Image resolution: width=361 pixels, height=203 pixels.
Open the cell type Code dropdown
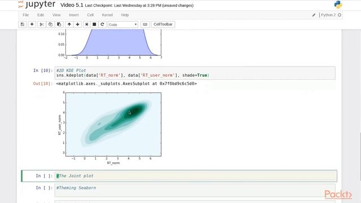(x=123, y=25)
